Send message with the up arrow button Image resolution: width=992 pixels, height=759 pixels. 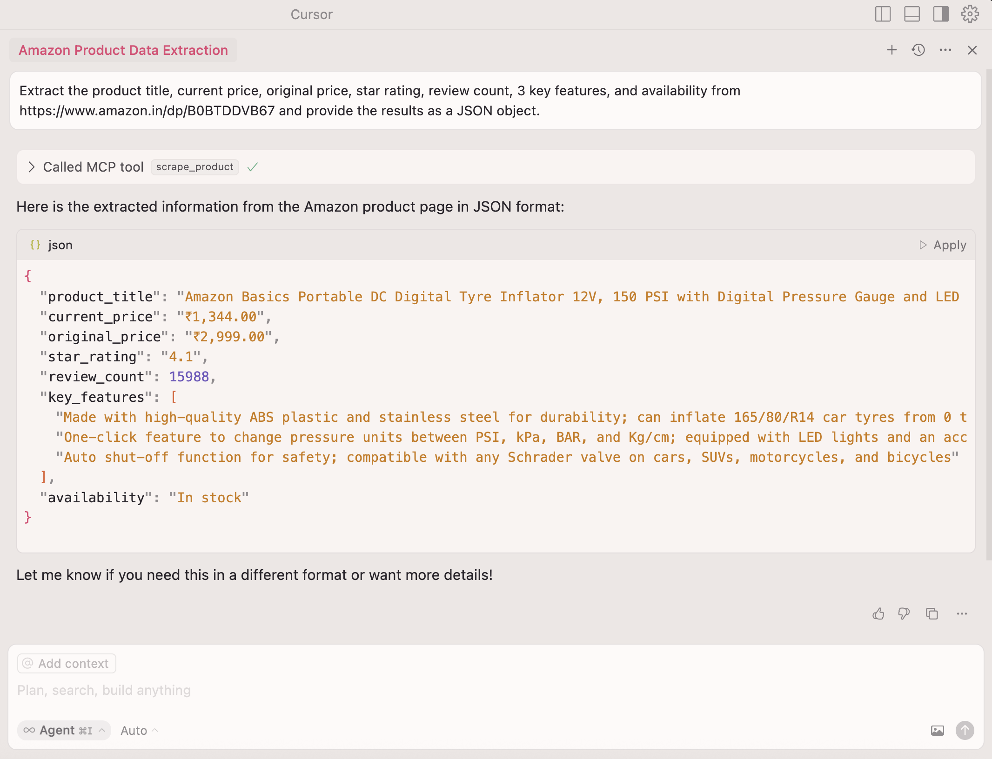tap(965, 730)
